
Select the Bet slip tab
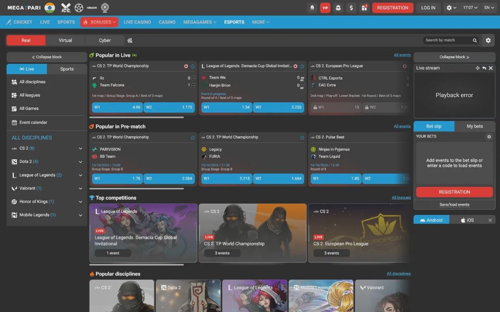[x=434, y=126]
